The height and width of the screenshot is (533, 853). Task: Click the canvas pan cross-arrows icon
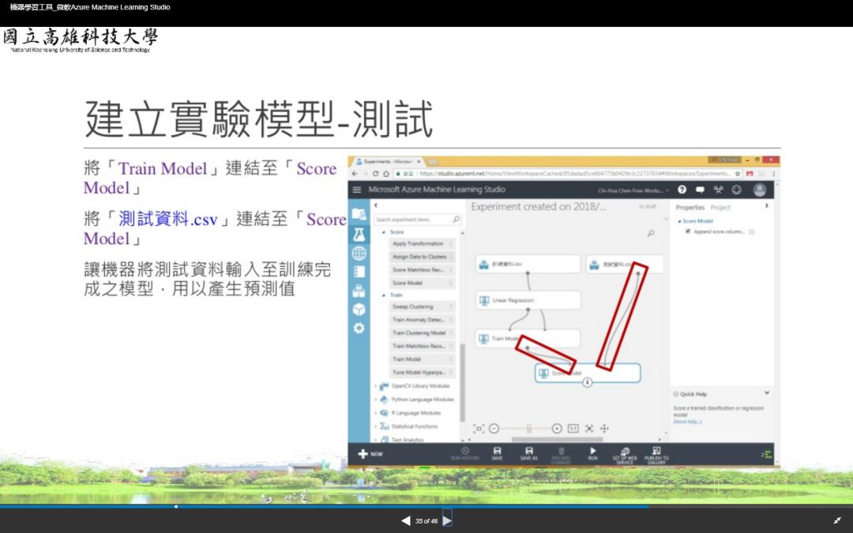[x=604, y=429]
